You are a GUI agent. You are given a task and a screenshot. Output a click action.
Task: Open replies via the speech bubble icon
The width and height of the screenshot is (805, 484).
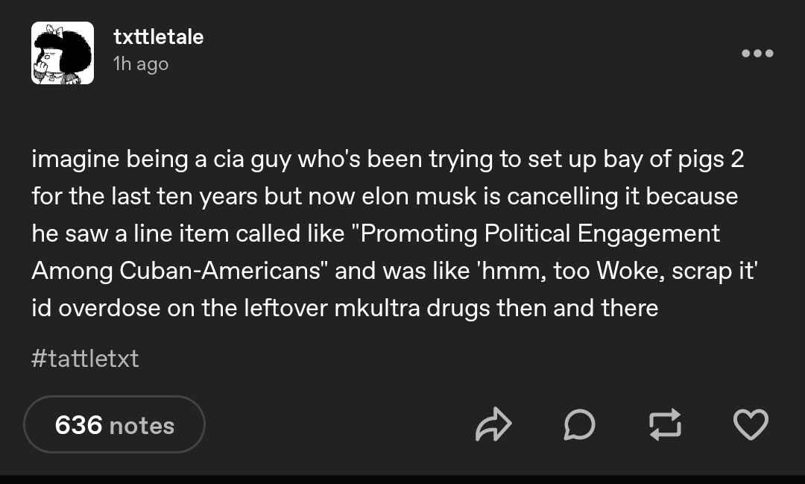click(x=579, y=425)
